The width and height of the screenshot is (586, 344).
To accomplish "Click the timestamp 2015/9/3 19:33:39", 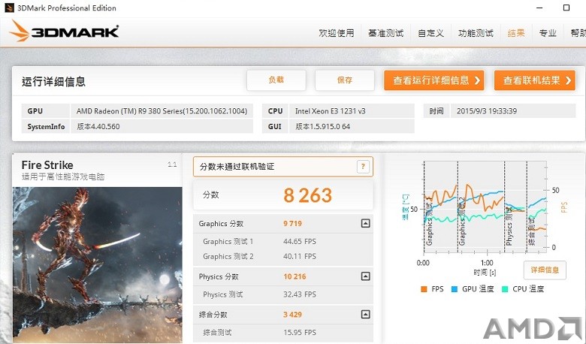I will tap(487, 111).
